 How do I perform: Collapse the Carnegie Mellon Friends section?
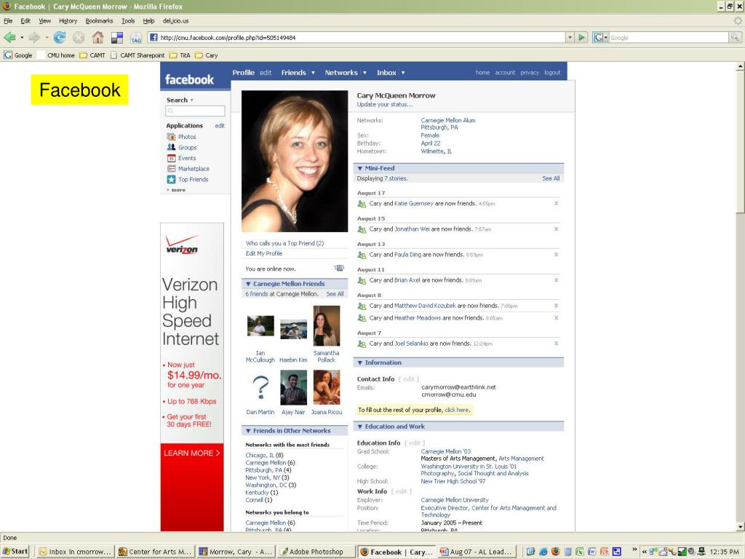click(248, 284)
